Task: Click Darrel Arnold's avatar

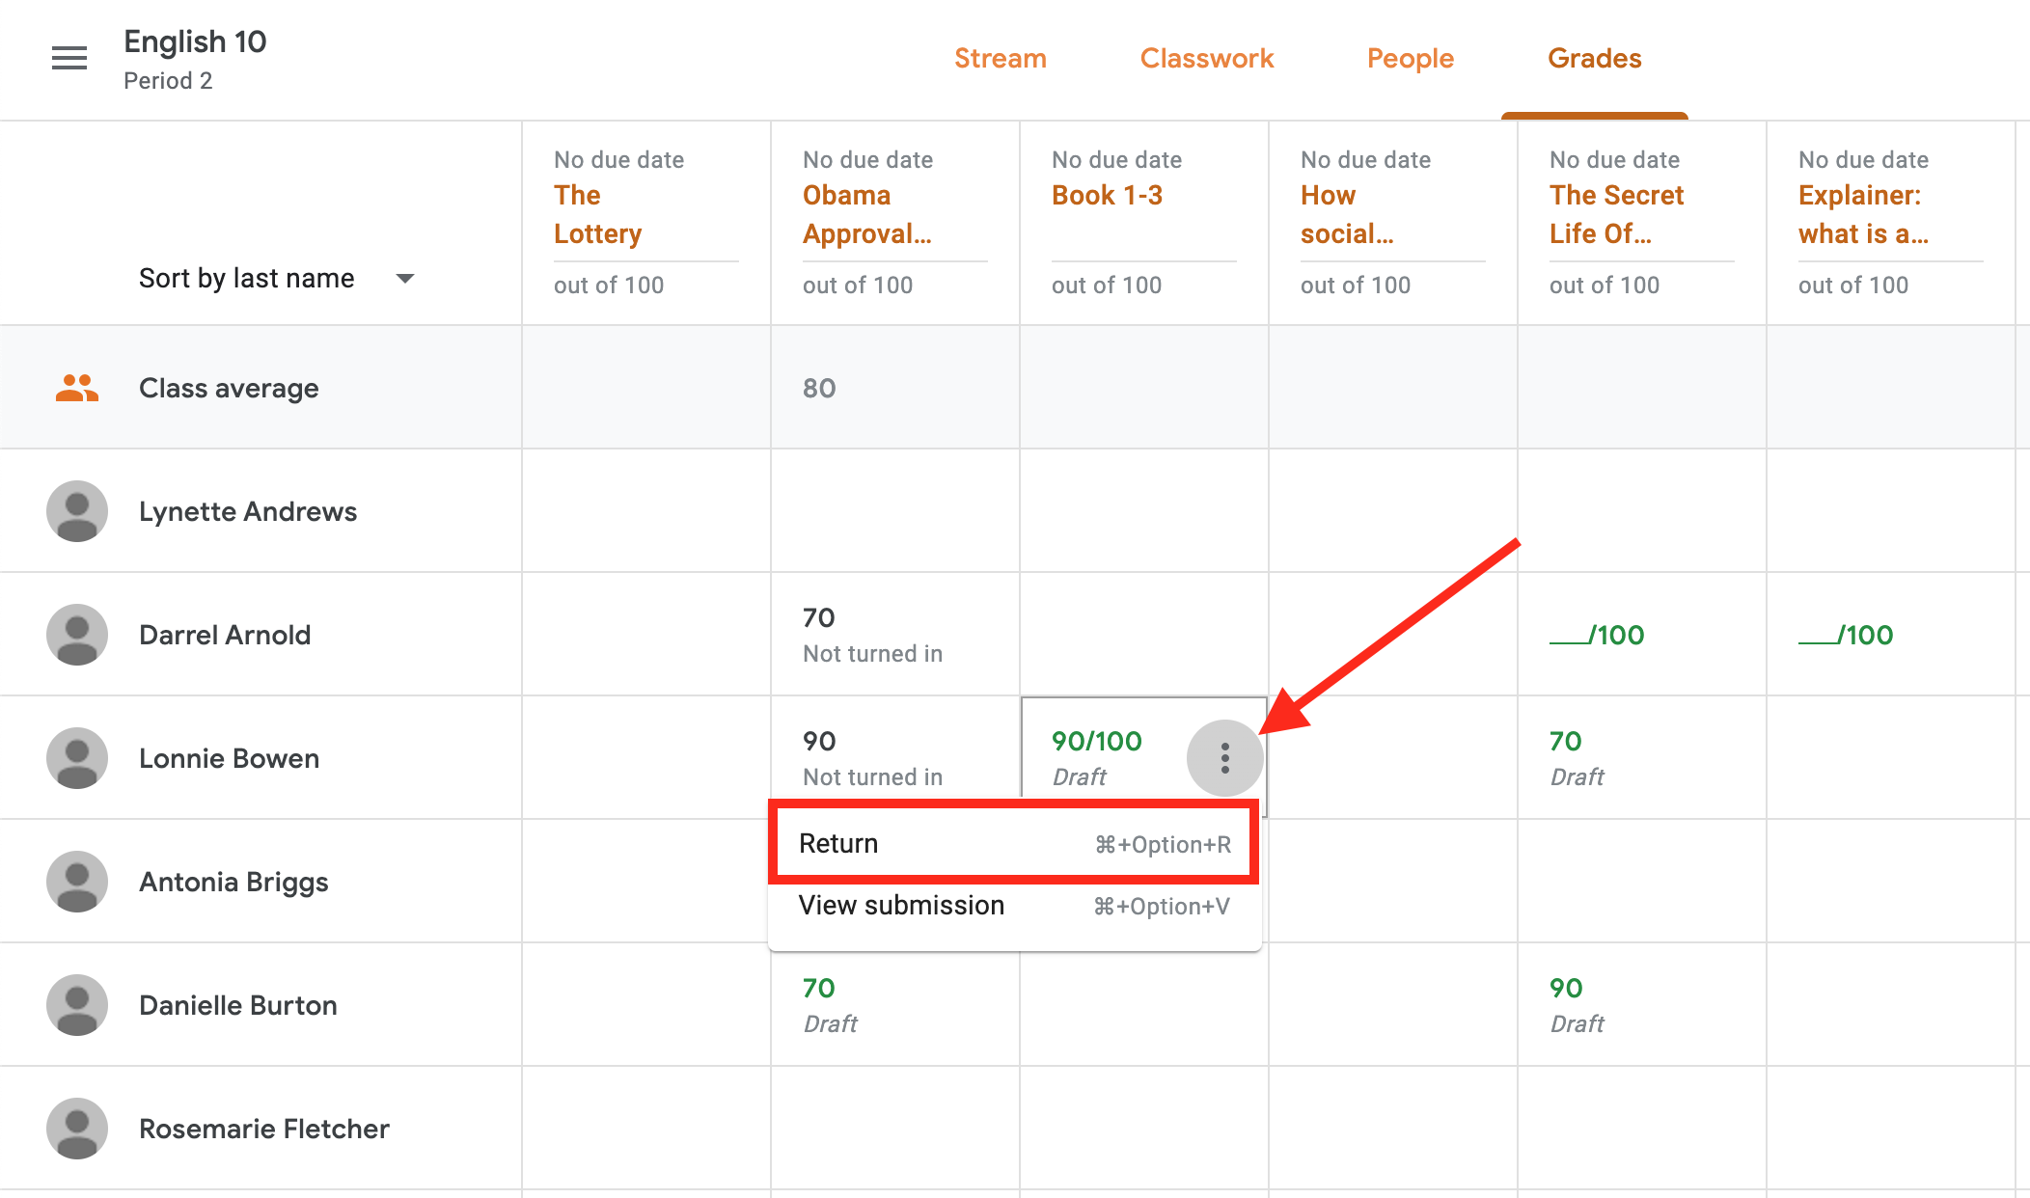Action: point(77,635)
